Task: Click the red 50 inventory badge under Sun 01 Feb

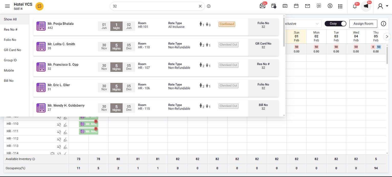Action: [x=297, y=47]
